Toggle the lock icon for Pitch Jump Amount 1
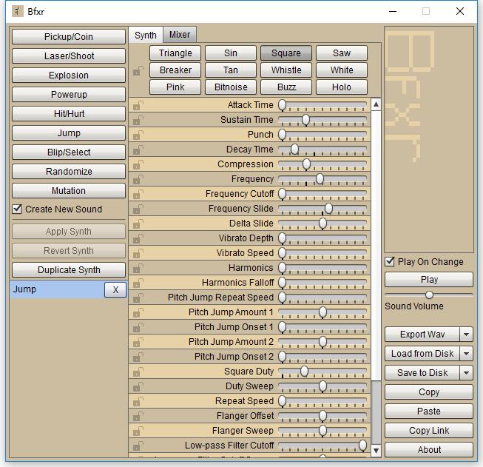This screenshot has height=467, width=483. pyautogui.click(x=138, y=312)
